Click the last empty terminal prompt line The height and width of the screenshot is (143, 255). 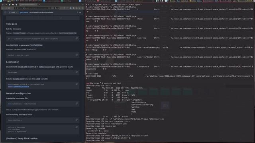[95, 140]
